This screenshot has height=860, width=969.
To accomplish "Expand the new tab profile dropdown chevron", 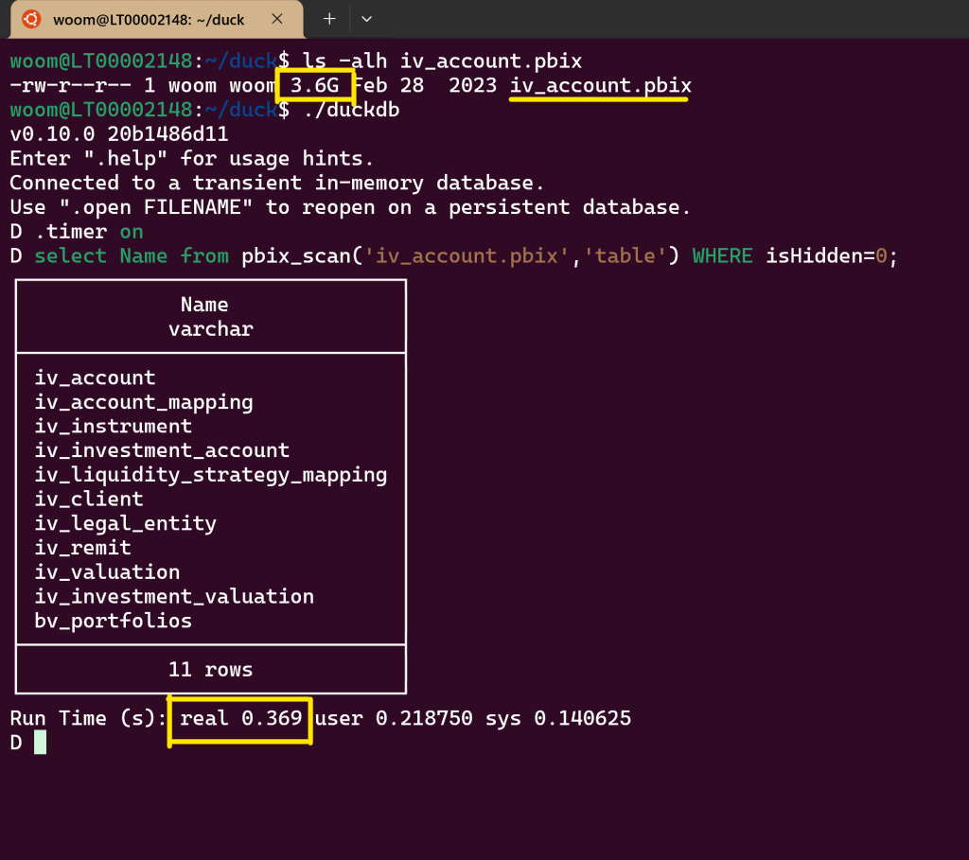I will pos(367,18).
